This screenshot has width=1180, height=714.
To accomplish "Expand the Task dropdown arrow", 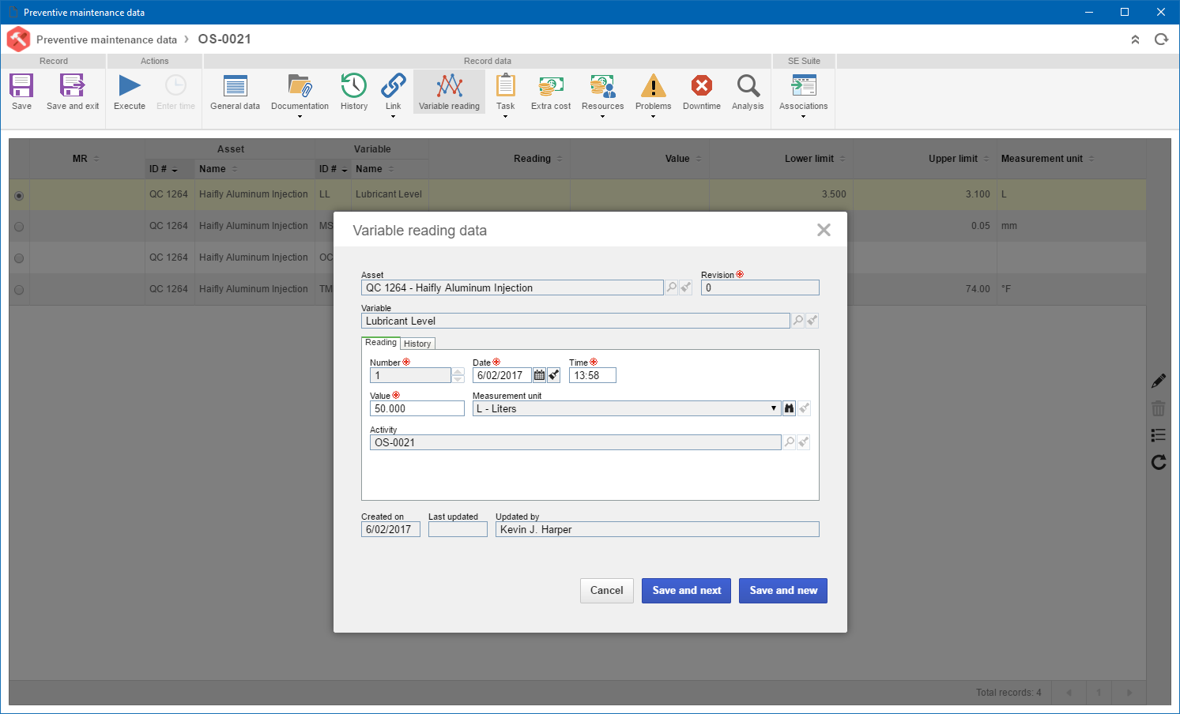I will pos(505,117).
